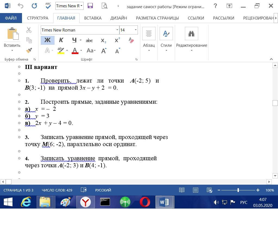Customize quick access toolbar dropdown arrow
This screenshot has height=252, width=278.
(x=118, y=6)
